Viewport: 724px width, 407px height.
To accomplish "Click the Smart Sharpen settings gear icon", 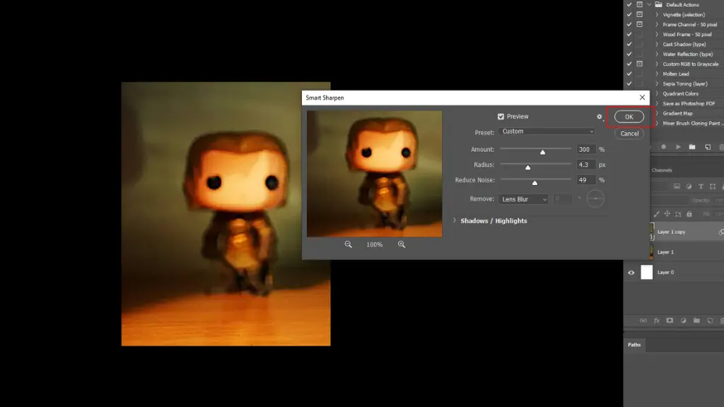I will (600, 117).
